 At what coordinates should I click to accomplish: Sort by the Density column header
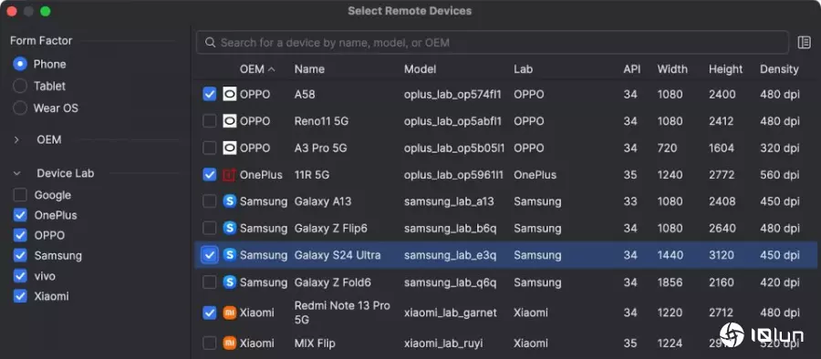tap(779, 69)
